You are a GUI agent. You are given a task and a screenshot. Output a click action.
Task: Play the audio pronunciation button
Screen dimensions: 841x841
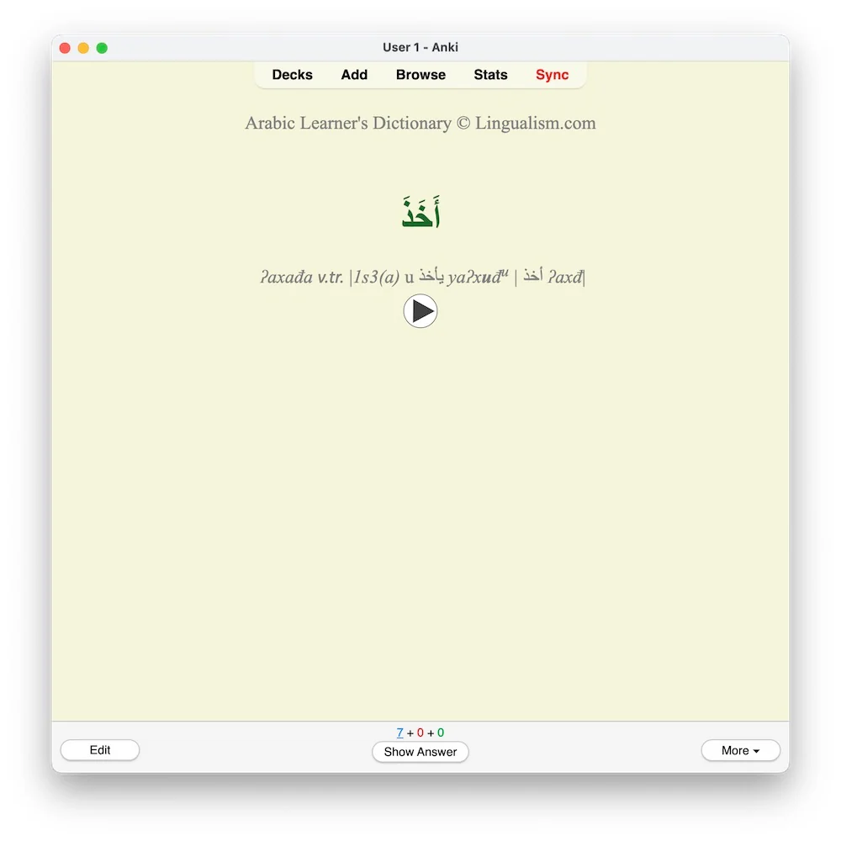(420, 310)
